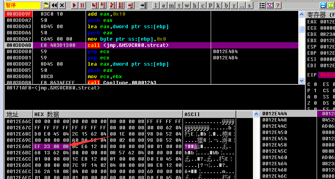Click the Open file folder icon
This screenshot has height=179, width=335.
click(x=47, y=5)
